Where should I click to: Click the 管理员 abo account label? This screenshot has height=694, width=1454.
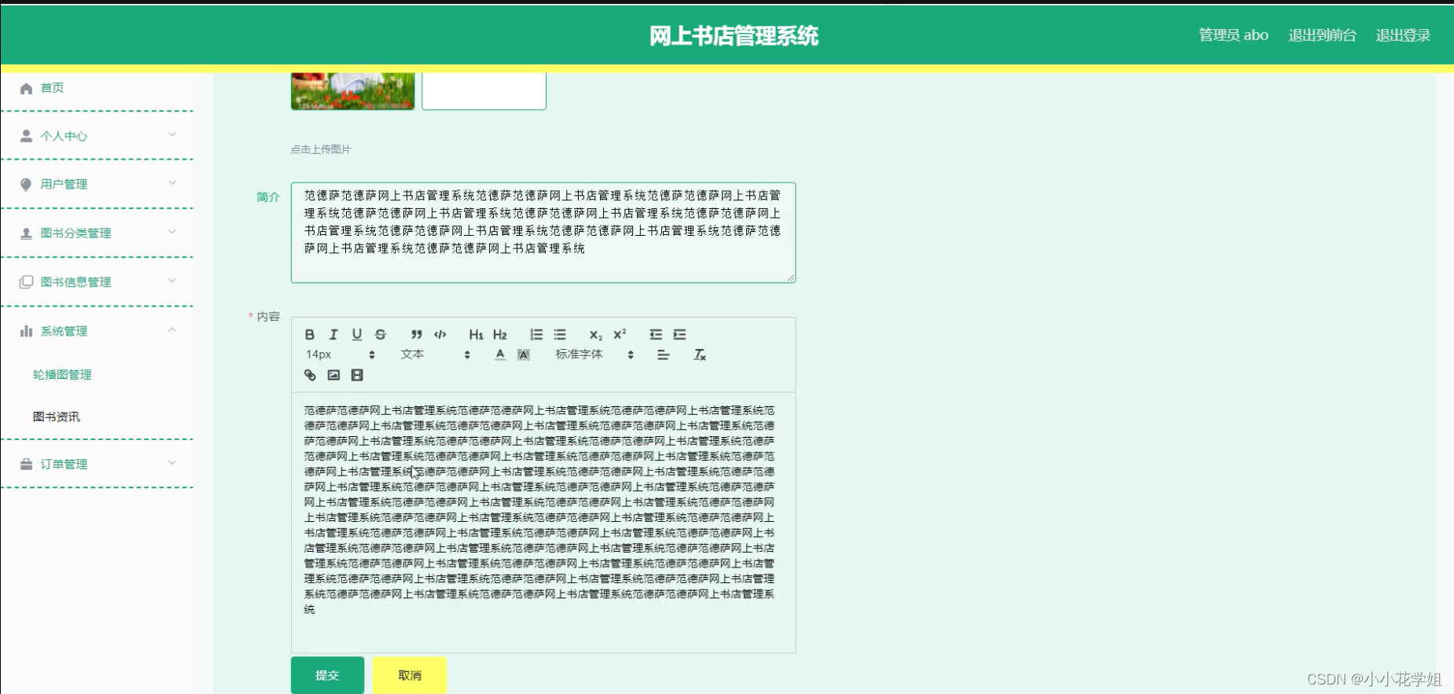[x=1233, y=35]
